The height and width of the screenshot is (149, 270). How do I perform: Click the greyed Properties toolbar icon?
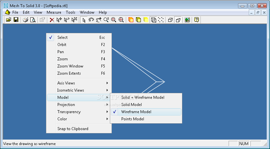point(42,20)
